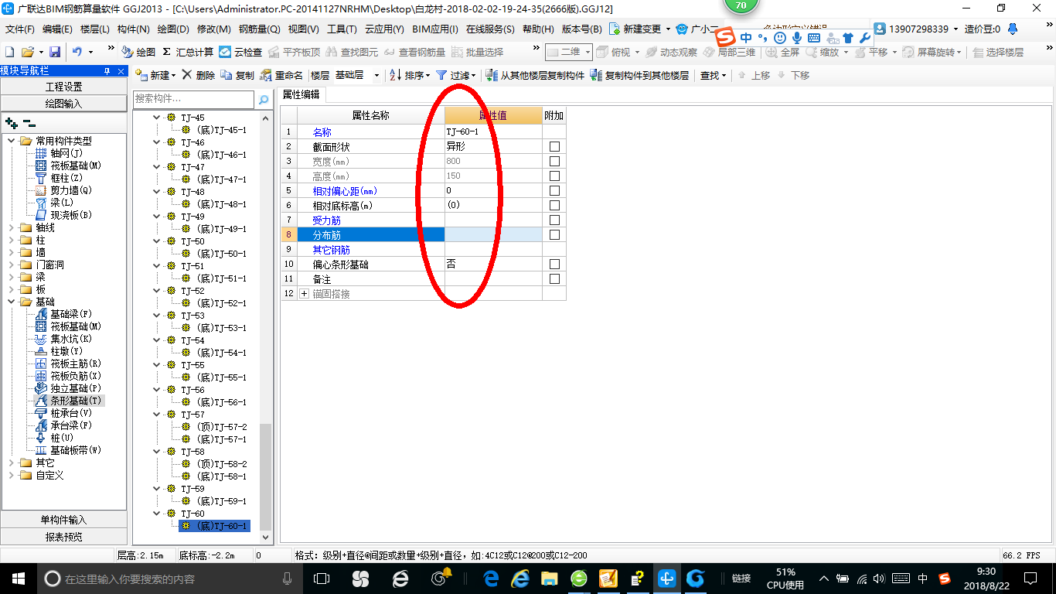The height and width of the screenshot is (594, 1056).
Task: Toggle 附加 checkbox for 相对偏心距 row
Action: click(554, 191)
